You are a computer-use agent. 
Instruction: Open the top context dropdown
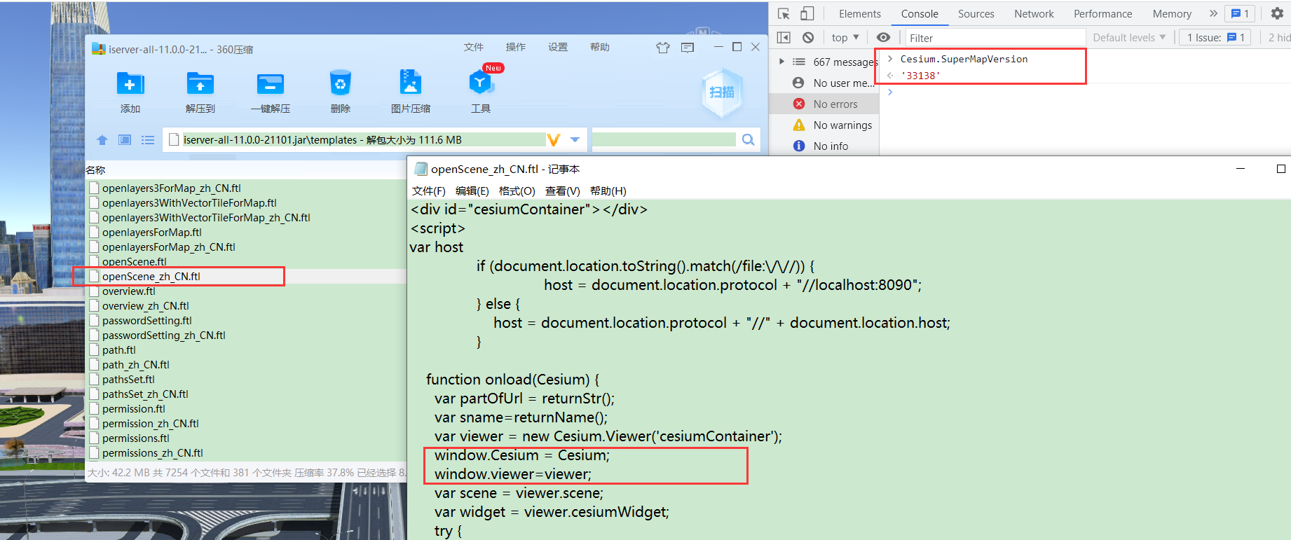pyautogui.click(x=845, y=38)
